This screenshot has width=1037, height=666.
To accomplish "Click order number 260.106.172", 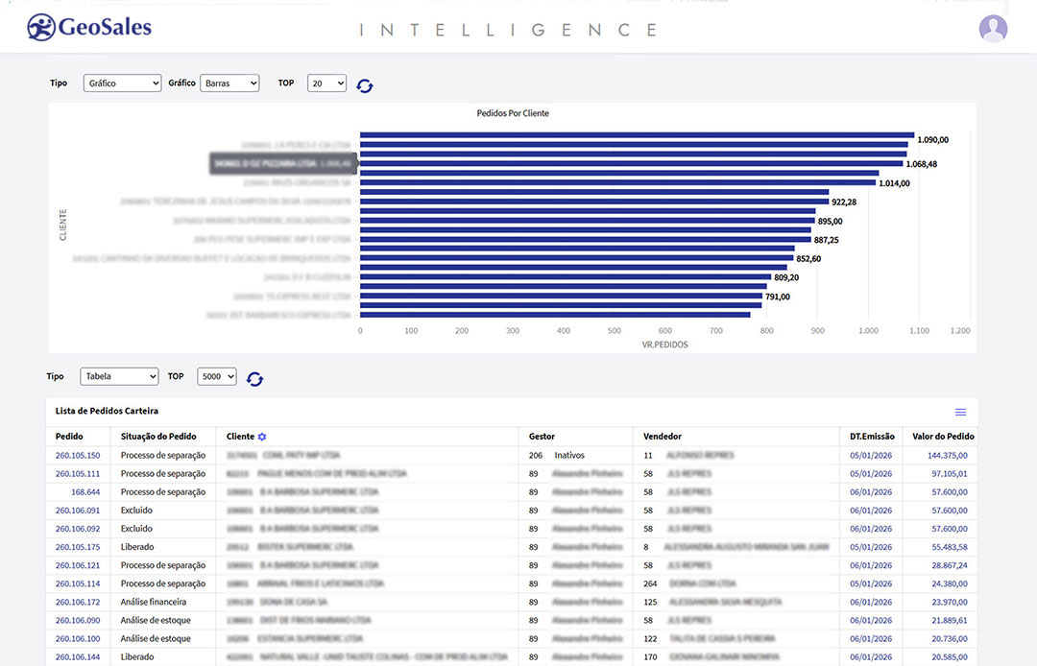I will (78, 602).
